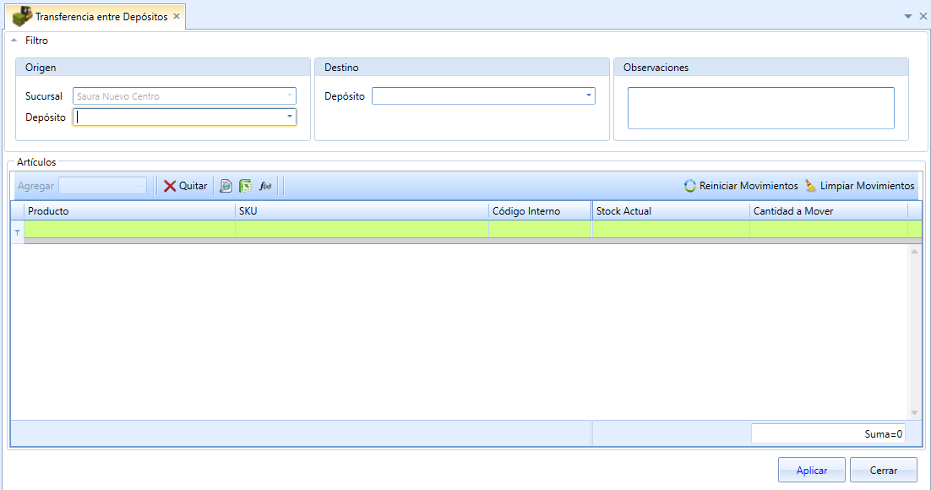Close the Transferencia entre Depósitos tab
This screenshot has width=931, height=490.
(177, 17)
